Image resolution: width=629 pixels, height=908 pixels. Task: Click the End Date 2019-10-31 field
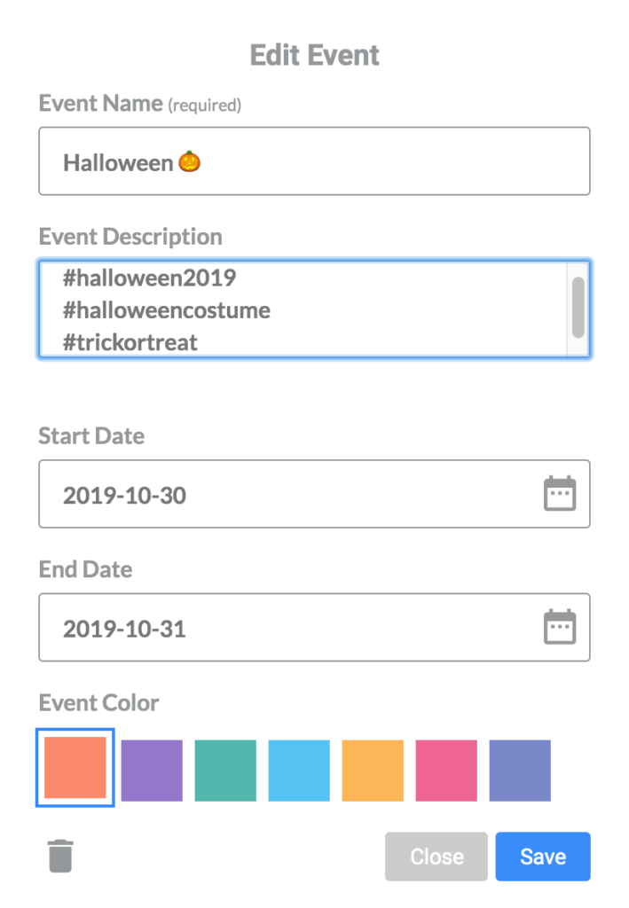click(266, 627)
